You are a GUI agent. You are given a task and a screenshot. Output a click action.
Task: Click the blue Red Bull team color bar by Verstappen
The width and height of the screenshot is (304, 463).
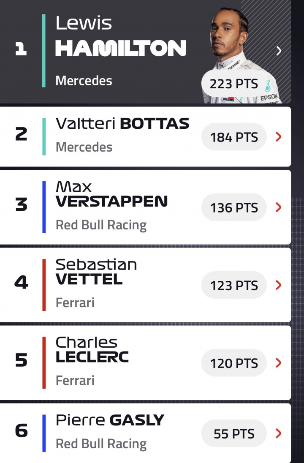pyautogui.click(x=44, y=207)
